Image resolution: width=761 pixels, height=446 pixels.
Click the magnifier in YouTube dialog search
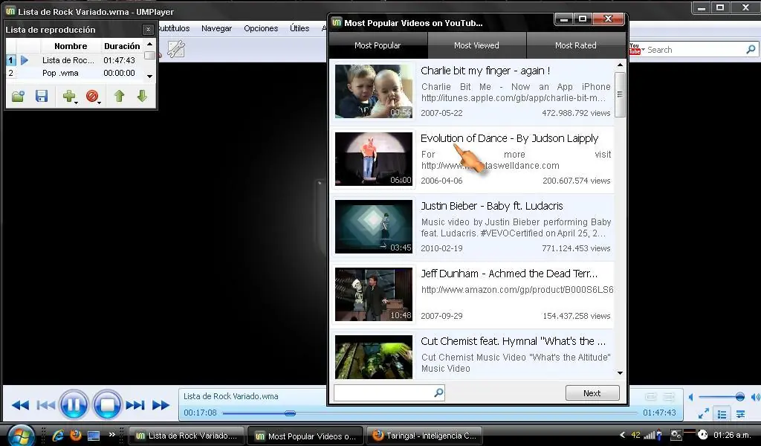pyautogui.click(x=438, y=392)
